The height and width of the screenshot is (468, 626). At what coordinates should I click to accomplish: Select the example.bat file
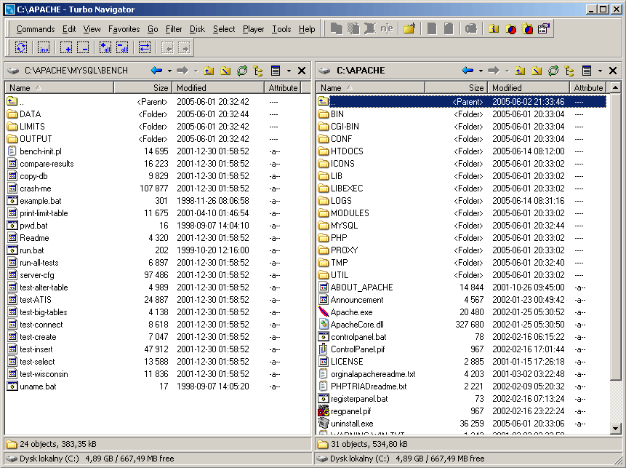pos(40,201)
